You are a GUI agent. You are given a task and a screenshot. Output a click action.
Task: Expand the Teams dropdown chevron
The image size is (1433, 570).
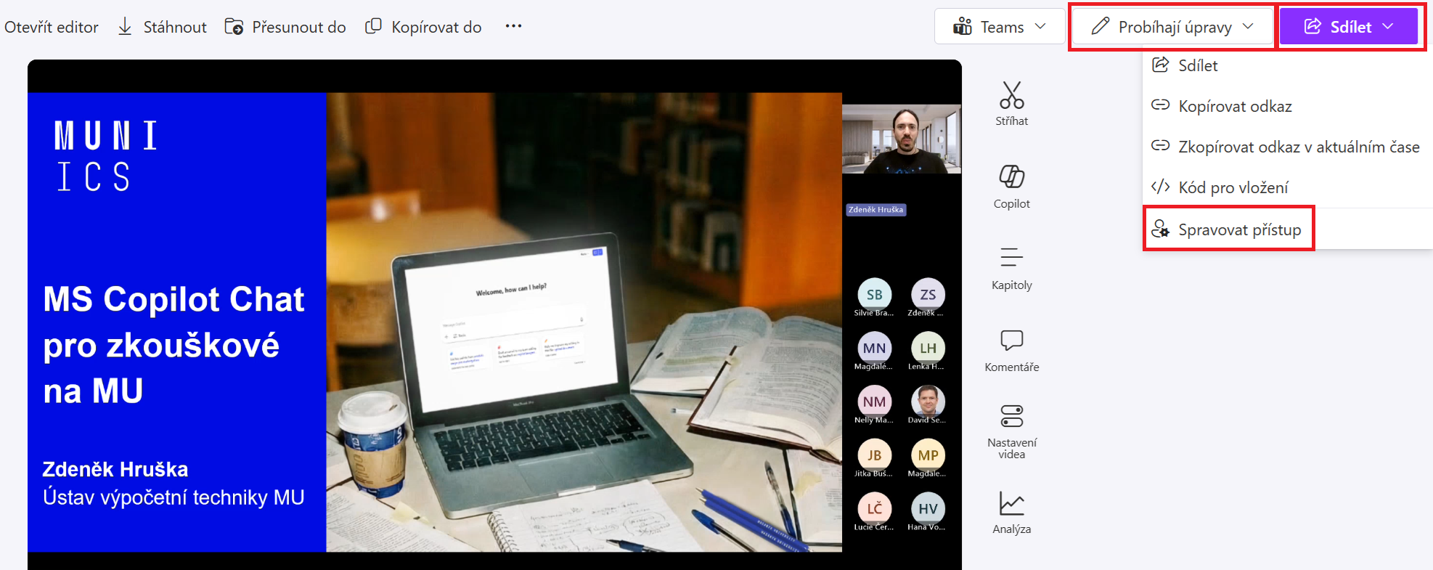(x=1040, y=27)
